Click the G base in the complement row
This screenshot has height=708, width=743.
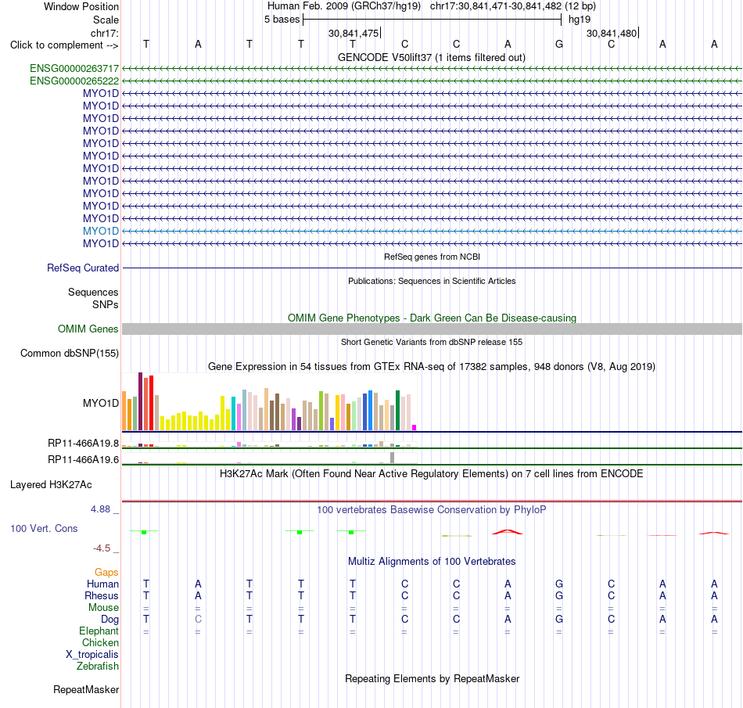pyautogui.click(x=559, y=44)
